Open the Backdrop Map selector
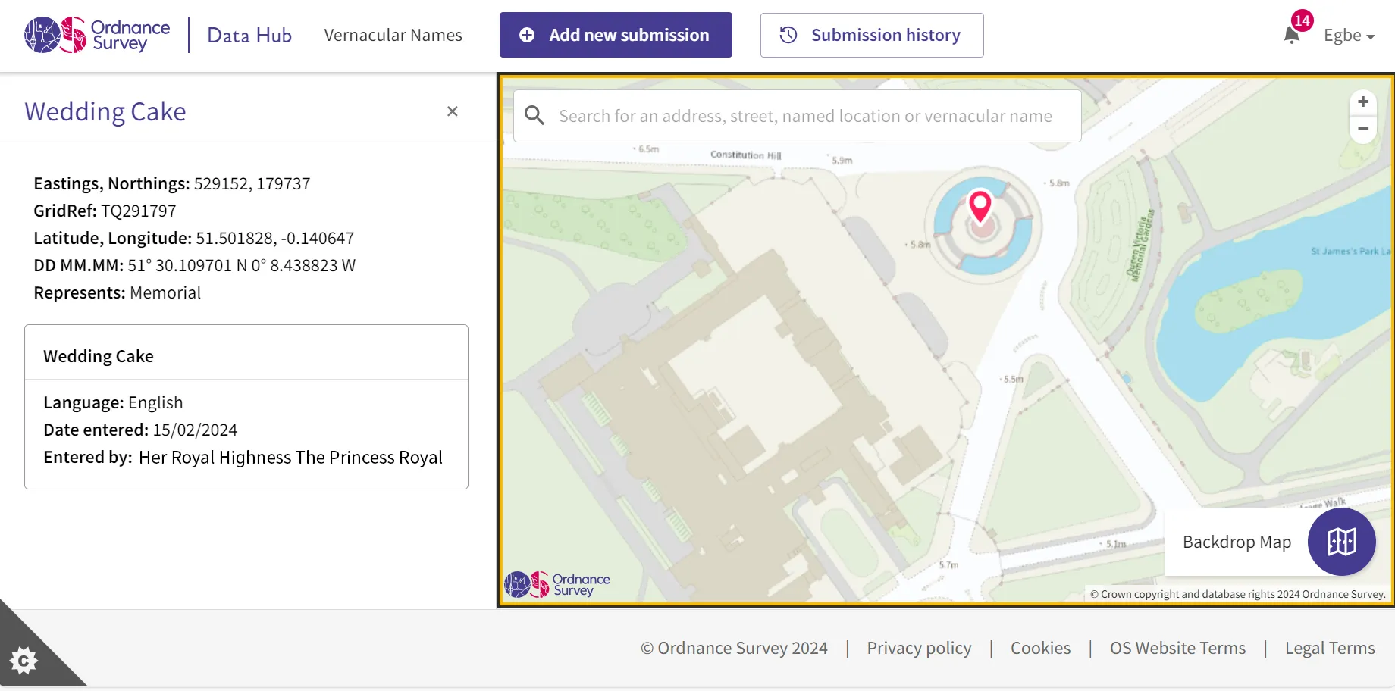This screenshot has height=691, width=1395. pos(1342,542)
